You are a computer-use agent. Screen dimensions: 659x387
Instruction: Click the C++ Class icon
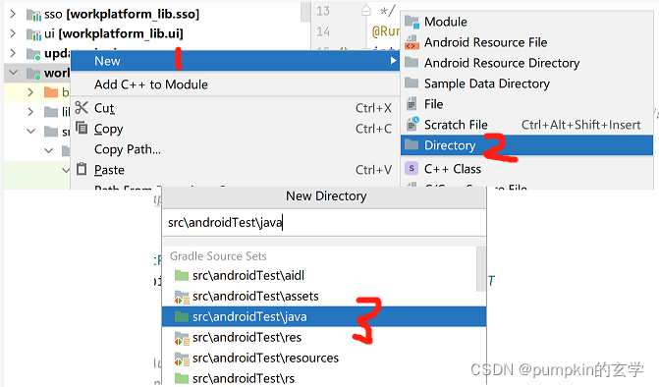[412, 169]
